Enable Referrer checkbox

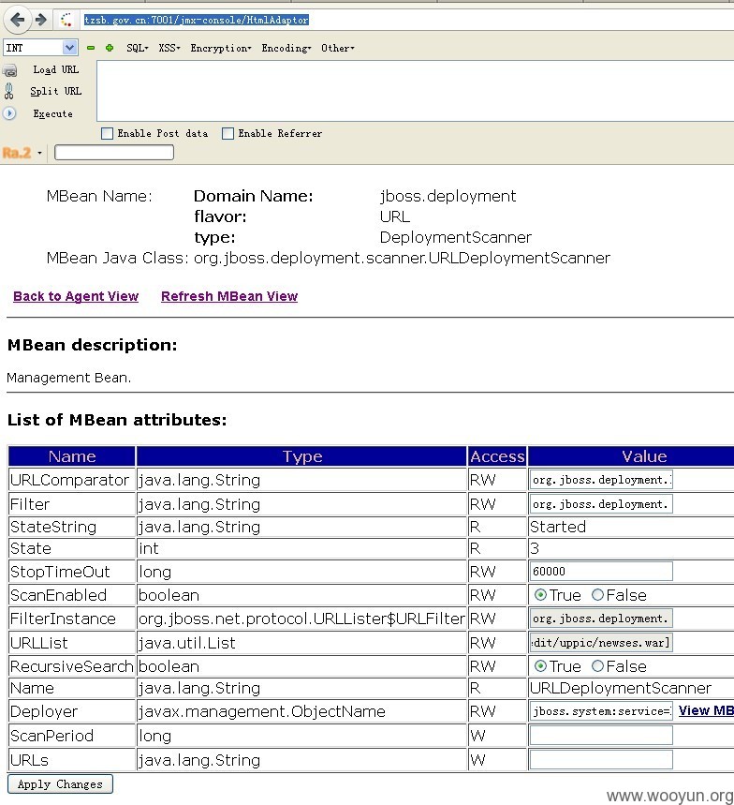228,133
